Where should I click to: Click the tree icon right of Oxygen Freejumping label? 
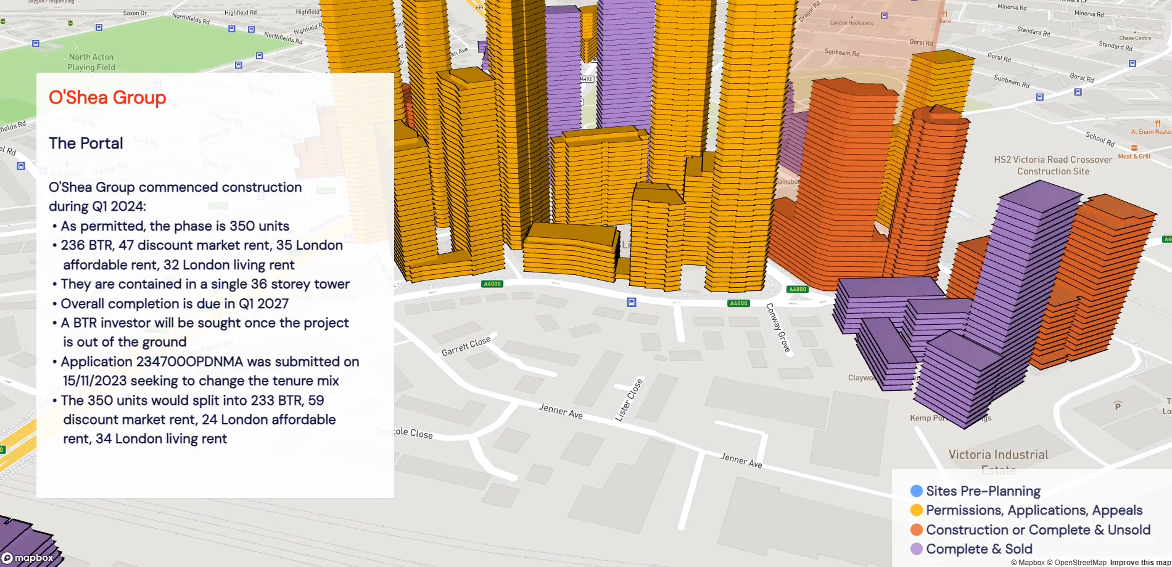(70, 23)
